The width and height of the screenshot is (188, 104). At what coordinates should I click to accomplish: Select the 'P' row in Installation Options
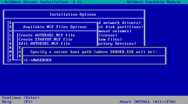[x=10, y=56]
